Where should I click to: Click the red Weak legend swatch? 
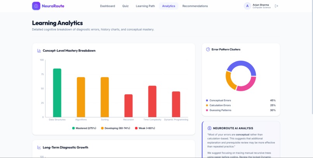point(136,128)
